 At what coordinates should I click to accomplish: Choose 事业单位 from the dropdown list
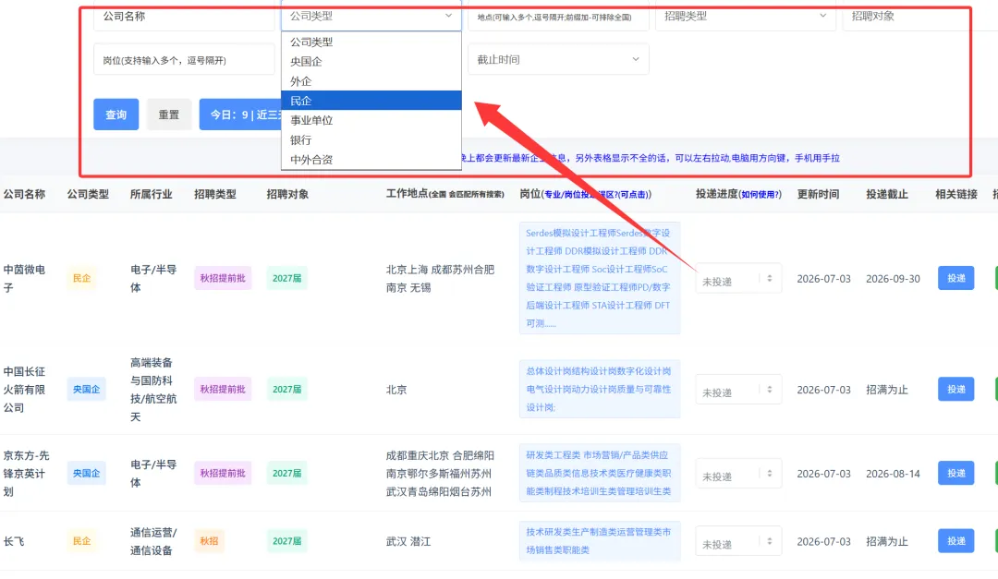(x=371, y=120)
